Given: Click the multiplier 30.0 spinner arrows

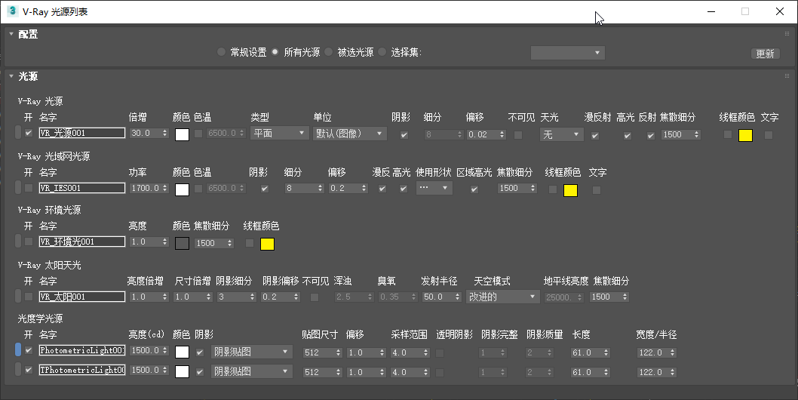Looking at the screenshot, I should point(164,133).
